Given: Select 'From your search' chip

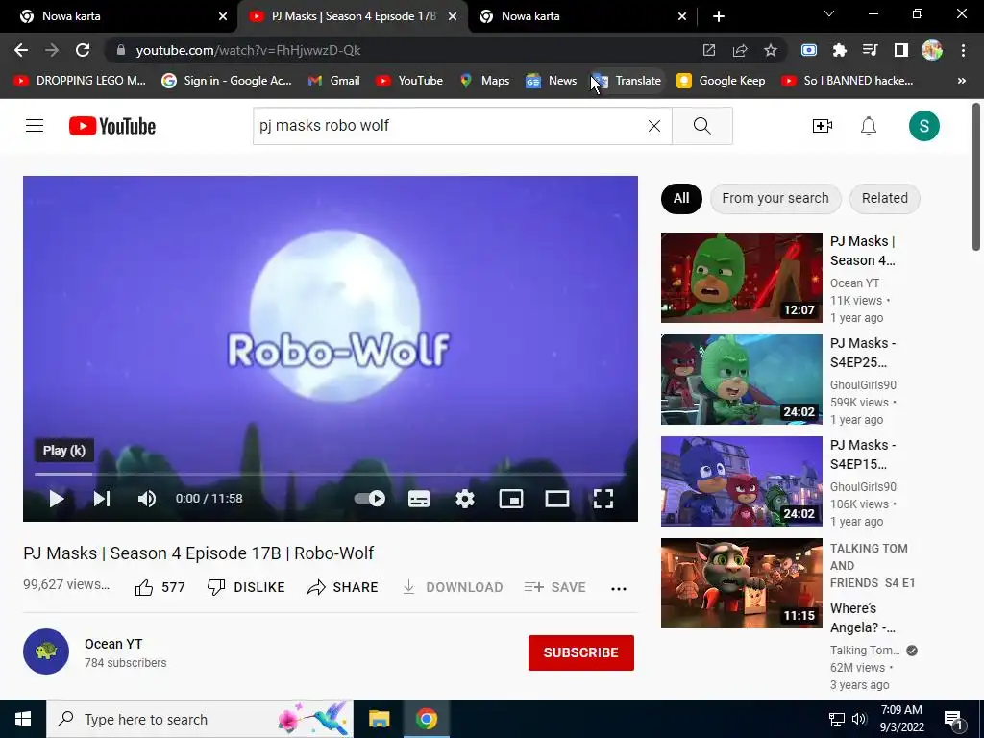Looking at the screenshot, I should point(775,198).
